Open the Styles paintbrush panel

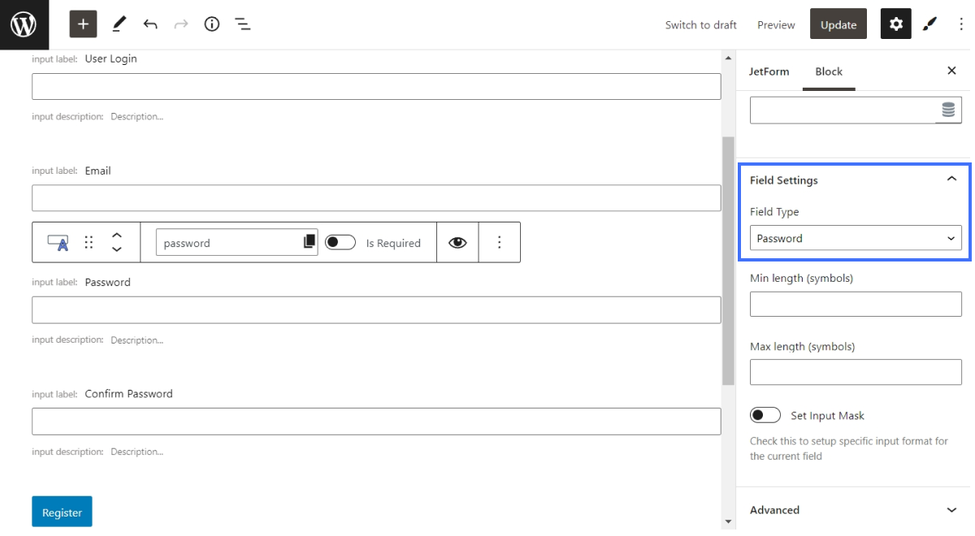(929, 24)
